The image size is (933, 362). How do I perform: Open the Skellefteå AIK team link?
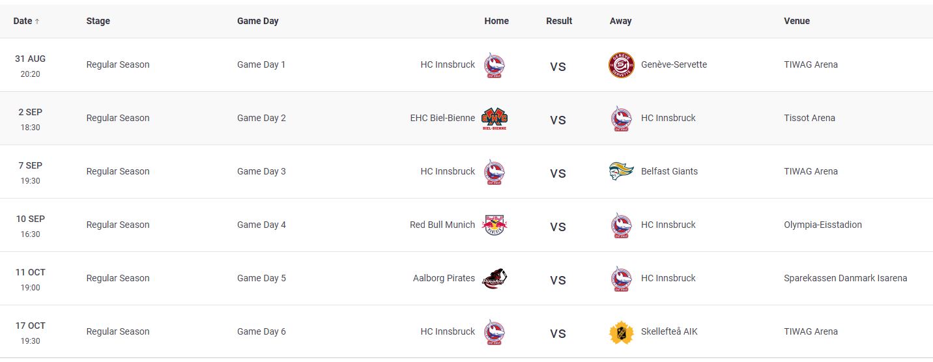coord(669,331)
